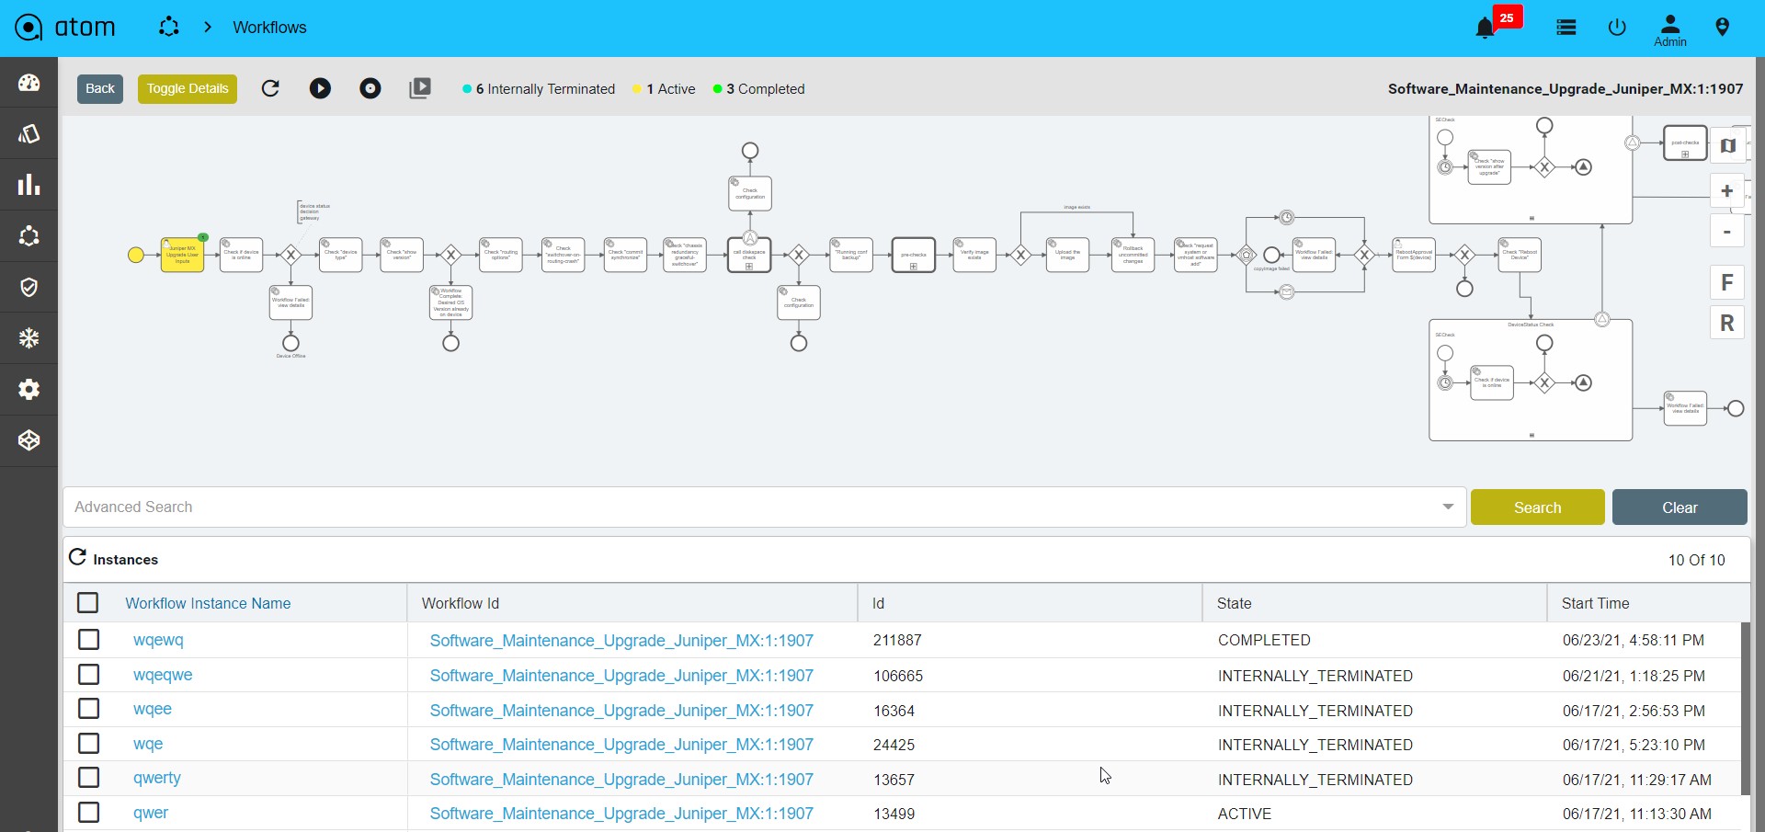Click the Workflows breadcrumb label
Viewport: 1765px width, 832px height.
[x=269, y=28]
